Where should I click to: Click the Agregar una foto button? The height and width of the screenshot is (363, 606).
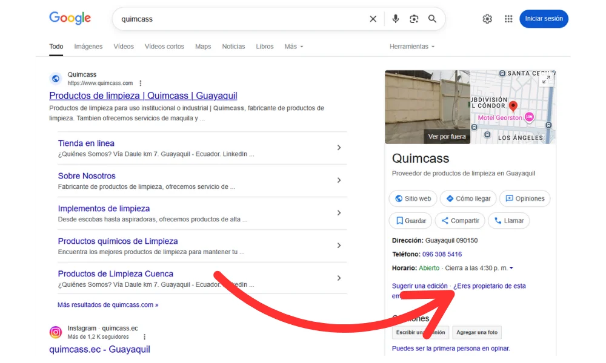[x=477, y=332]
